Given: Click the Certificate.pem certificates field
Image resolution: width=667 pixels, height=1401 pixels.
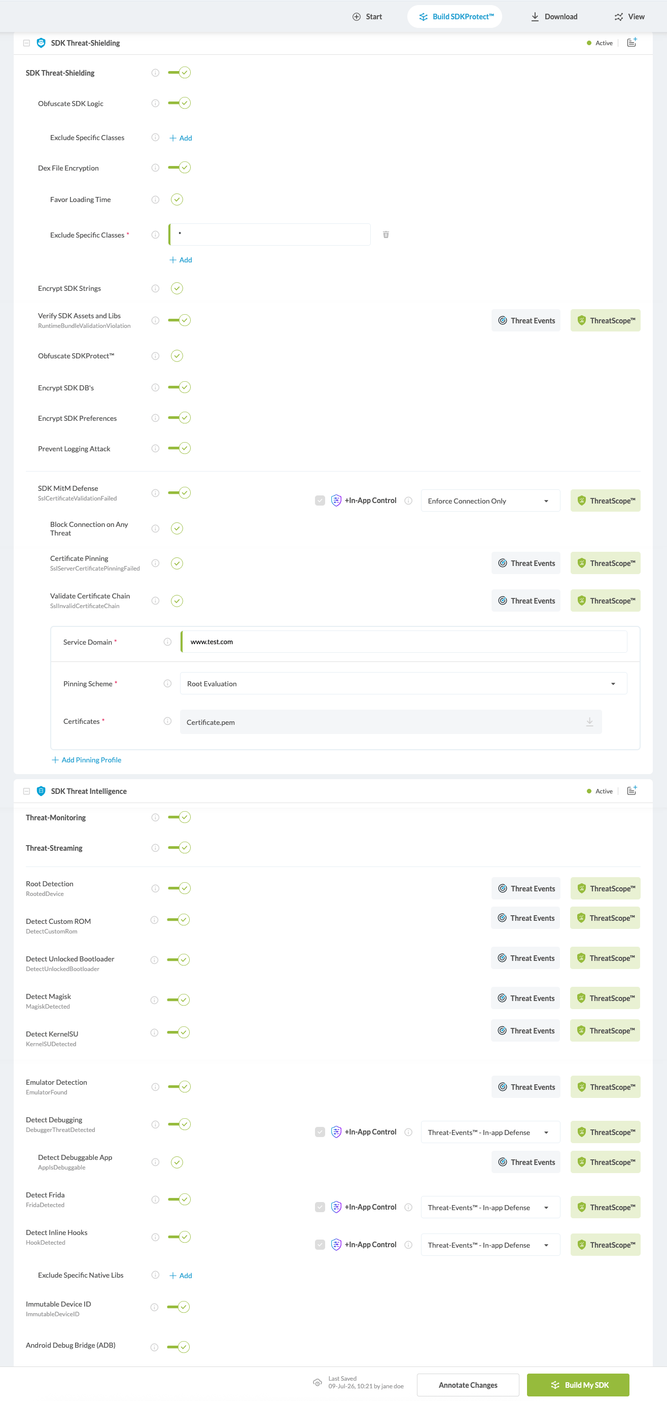Looking at the screenshot, I should [x=391, y=722].
